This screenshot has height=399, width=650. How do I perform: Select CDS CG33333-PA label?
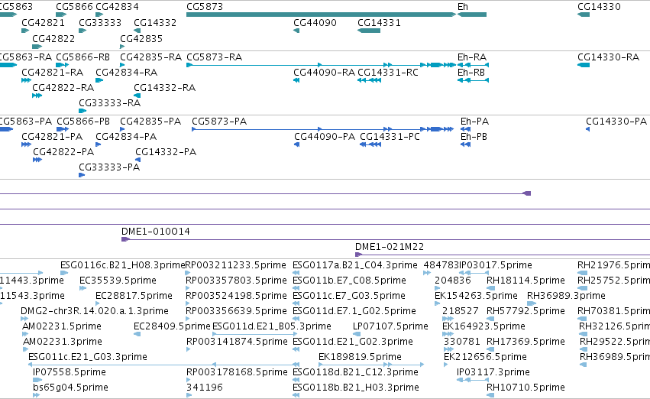tap(109, 167)
